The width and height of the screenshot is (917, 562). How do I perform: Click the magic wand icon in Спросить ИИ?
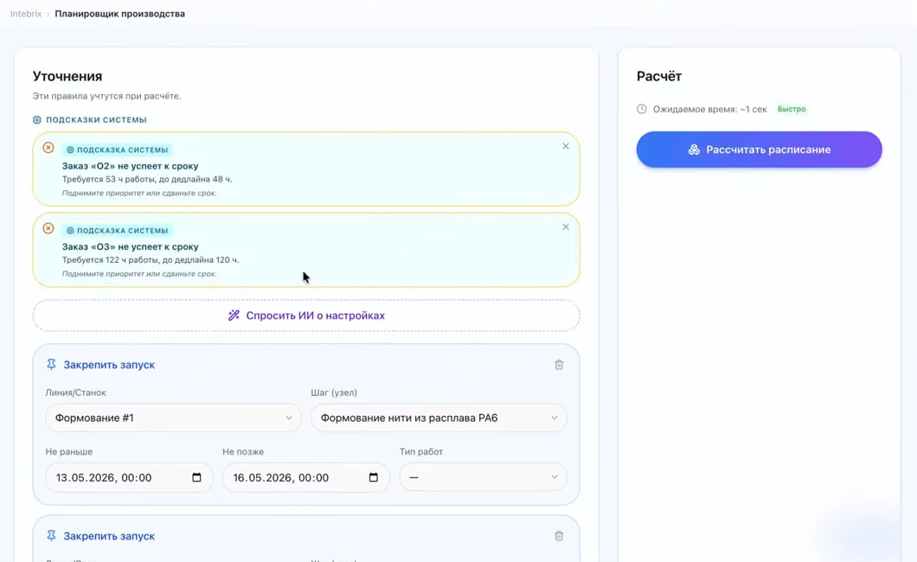coord(234,316)
